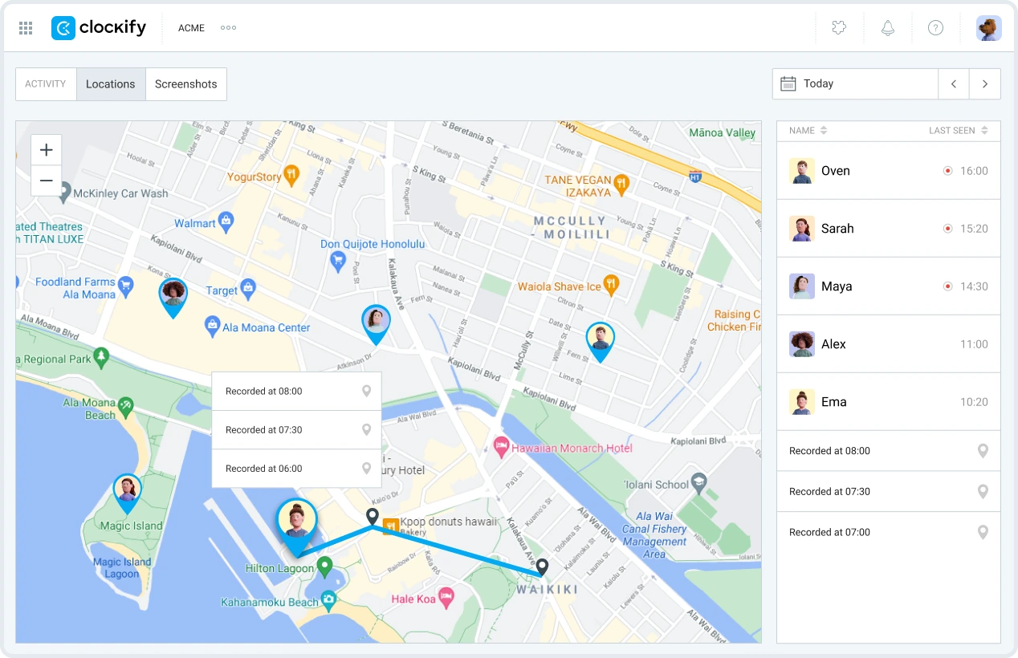Click the Hilton Lagoon green pin
Viewport: 1018px width, 658px height.
point(324,567)
